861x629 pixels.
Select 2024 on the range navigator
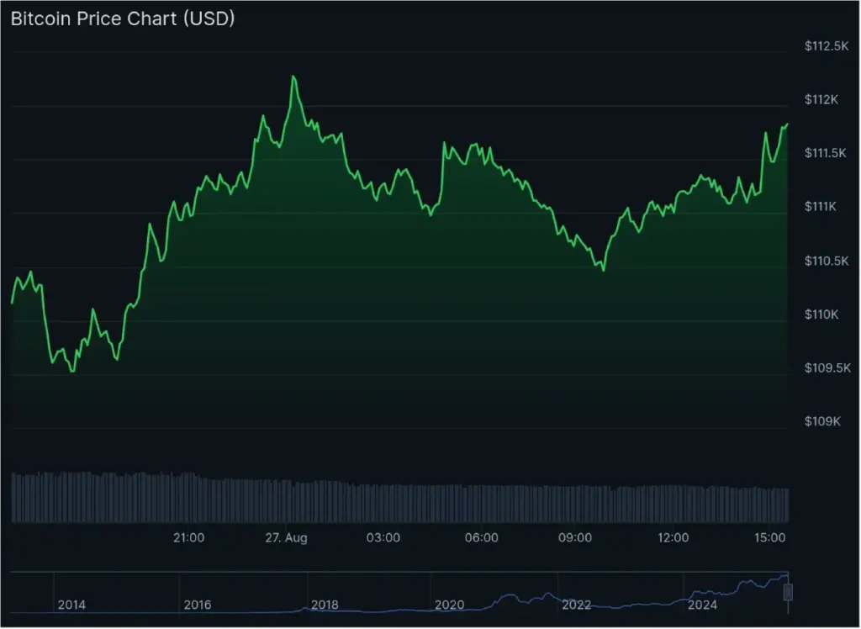(x=702, y=605)
